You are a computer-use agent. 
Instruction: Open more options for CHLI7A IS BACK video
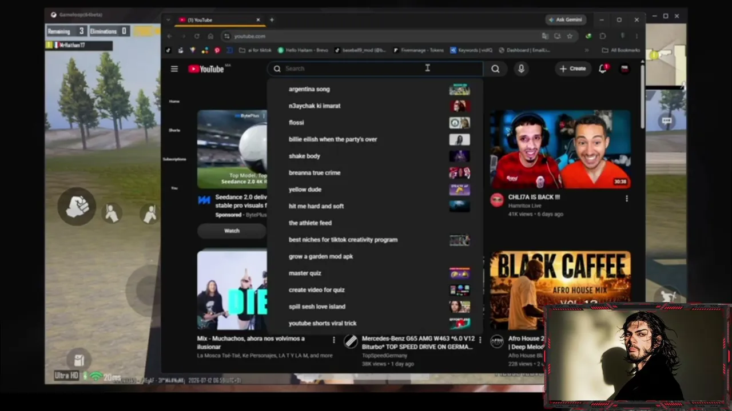click(626, 199)
